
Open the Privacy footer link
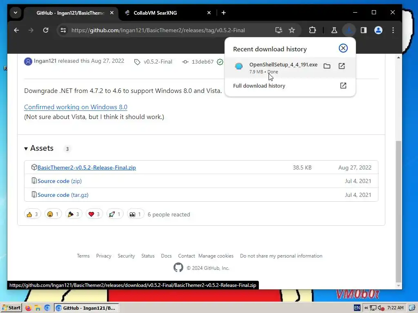coord(104,256)
